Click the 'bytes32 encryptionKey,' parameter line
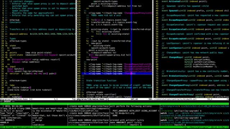This screenshot has height=129, width=230. pos(198,59)
